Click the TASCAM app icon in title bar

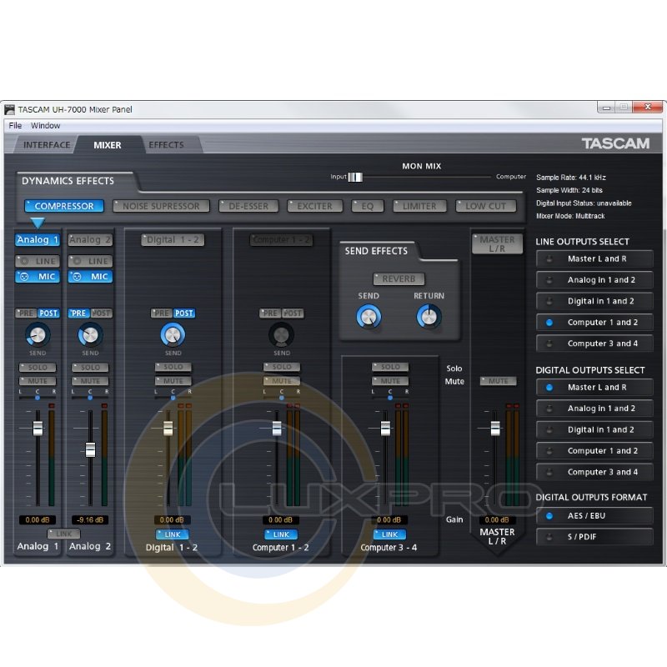click(x=9, y=109)
